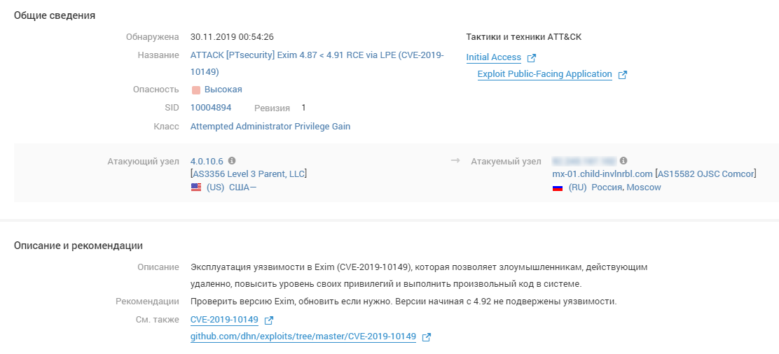This screenshot has height=354, width=779.
Task: Open mx-01.child-invlnrbl.com hostname link
Action: point(602,174)
